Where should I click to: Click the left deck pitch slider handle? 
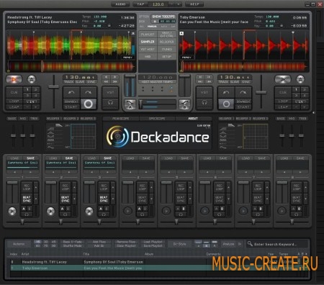pos(53,86)
